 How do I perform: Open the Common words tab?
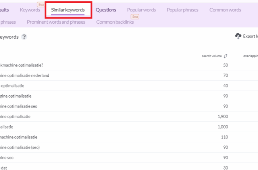[x=225, y=10]
